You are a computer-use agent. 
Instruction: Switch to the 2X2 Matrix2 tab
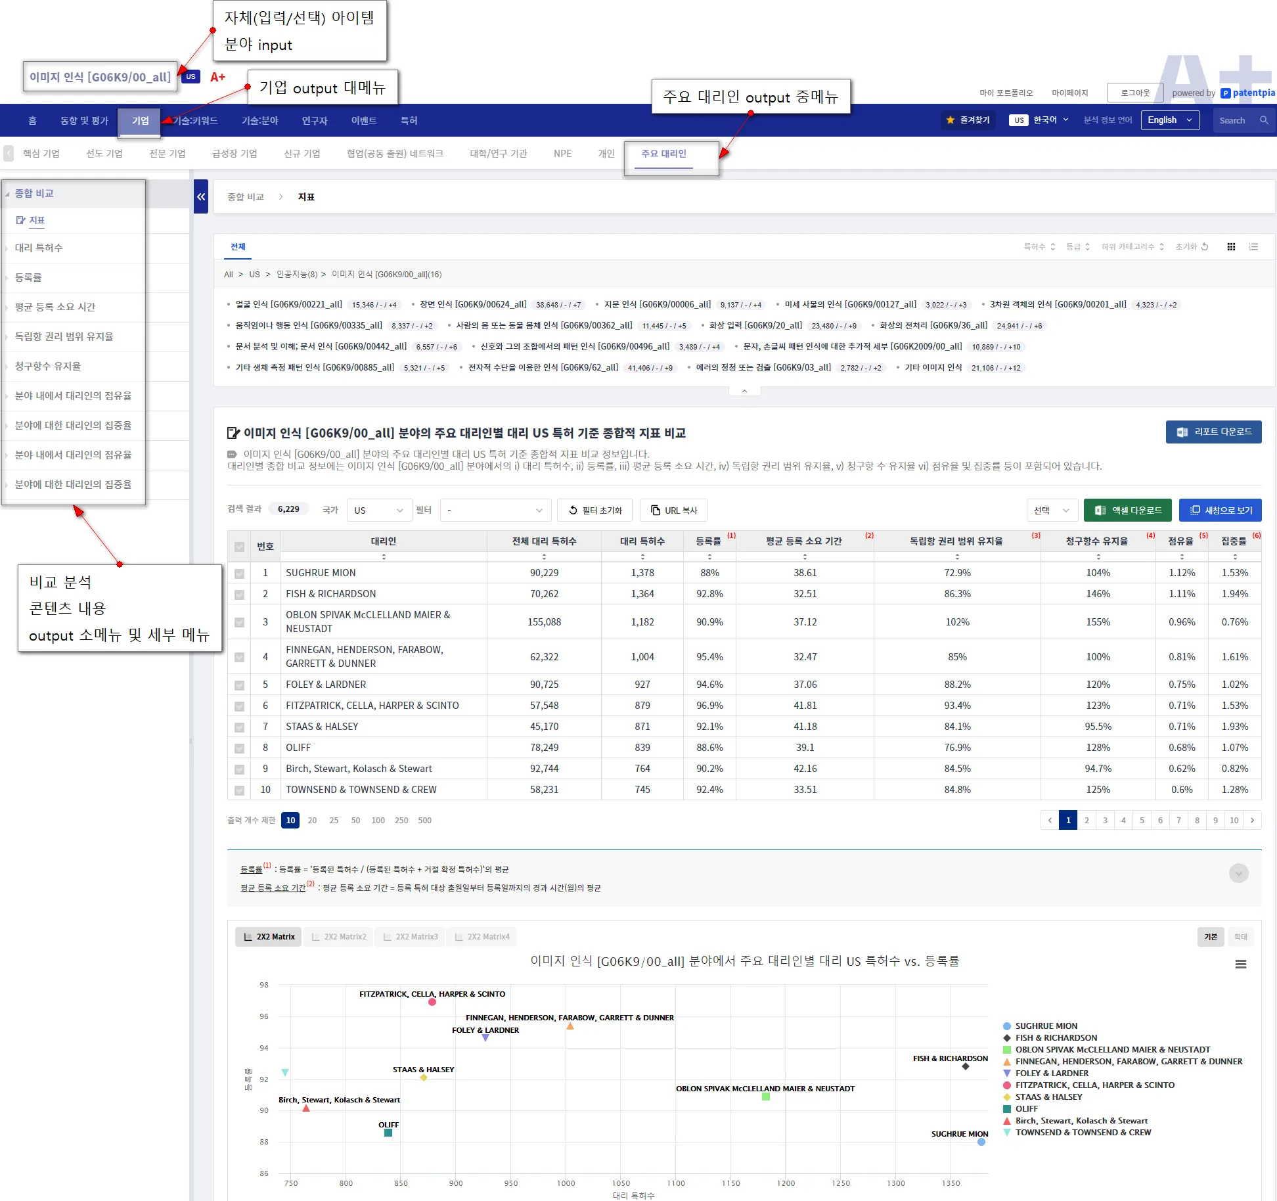(x=338, y=937)
